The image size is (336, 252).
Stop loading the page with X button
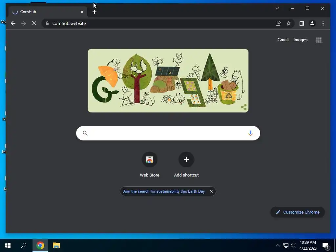tap(34, 23)
